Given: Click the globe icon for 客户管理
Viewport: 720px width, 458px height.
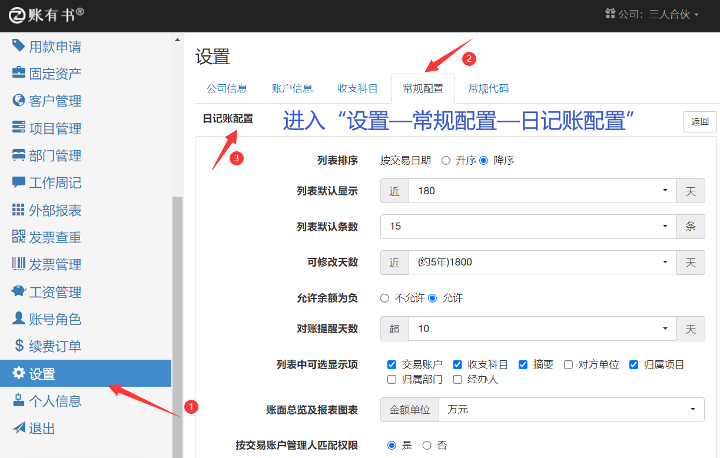Looking at the screenshot, I should tap(19, 101).
